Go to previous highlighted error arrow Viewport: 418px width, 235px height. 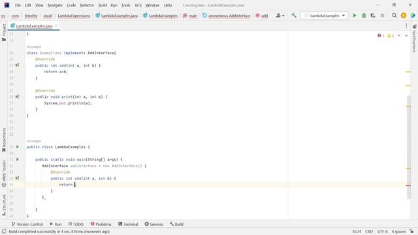(399, 35)
